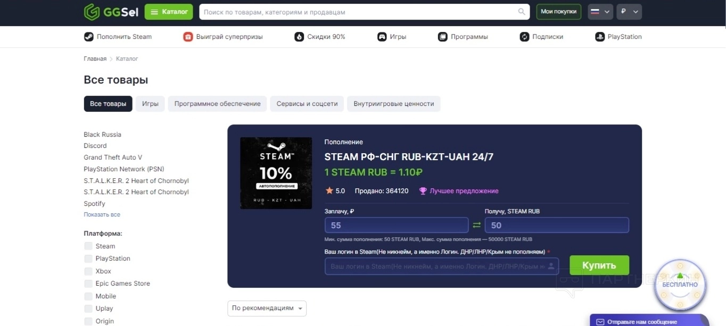Open Мои покупки

coord(558,12)
